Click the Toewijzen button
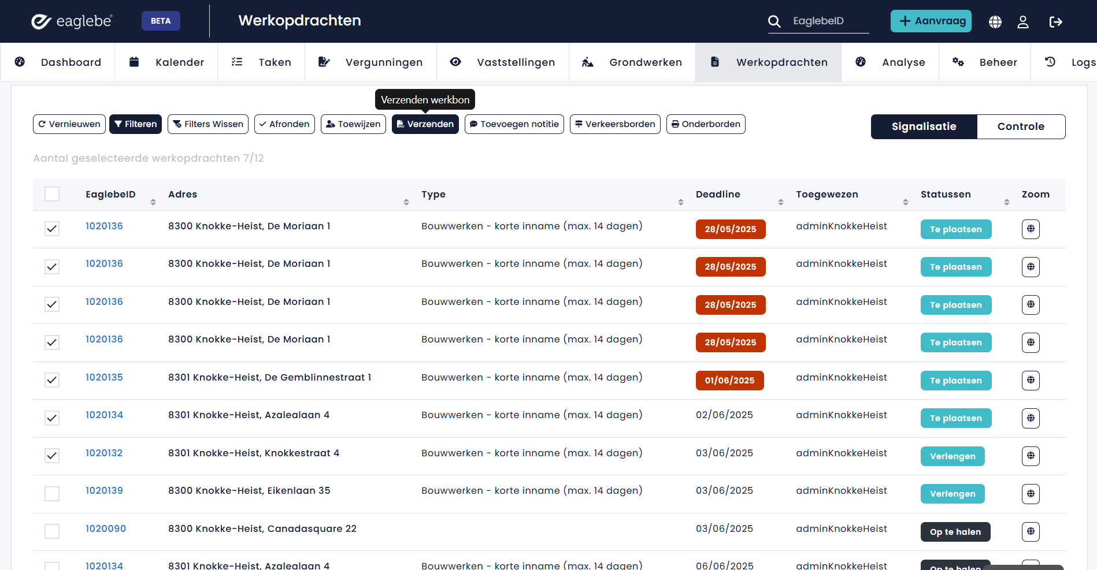The image size is (1097, 570). [x=353, y=124]
